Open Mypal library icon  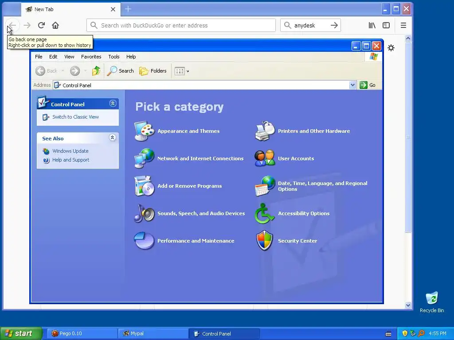point(372,25)
